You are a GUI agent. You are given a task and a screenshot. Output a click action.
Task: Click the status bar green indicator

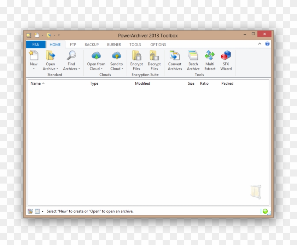265,211
